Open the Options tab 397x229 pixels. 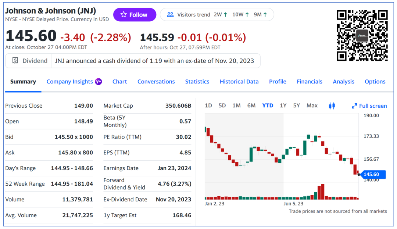click(x=375, y=82)
